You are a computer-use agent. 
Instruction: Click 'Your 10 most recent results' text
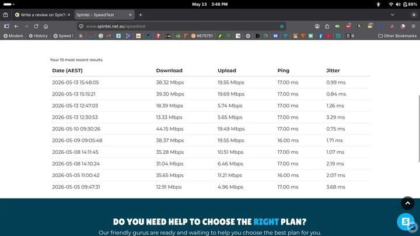point(76,59)
